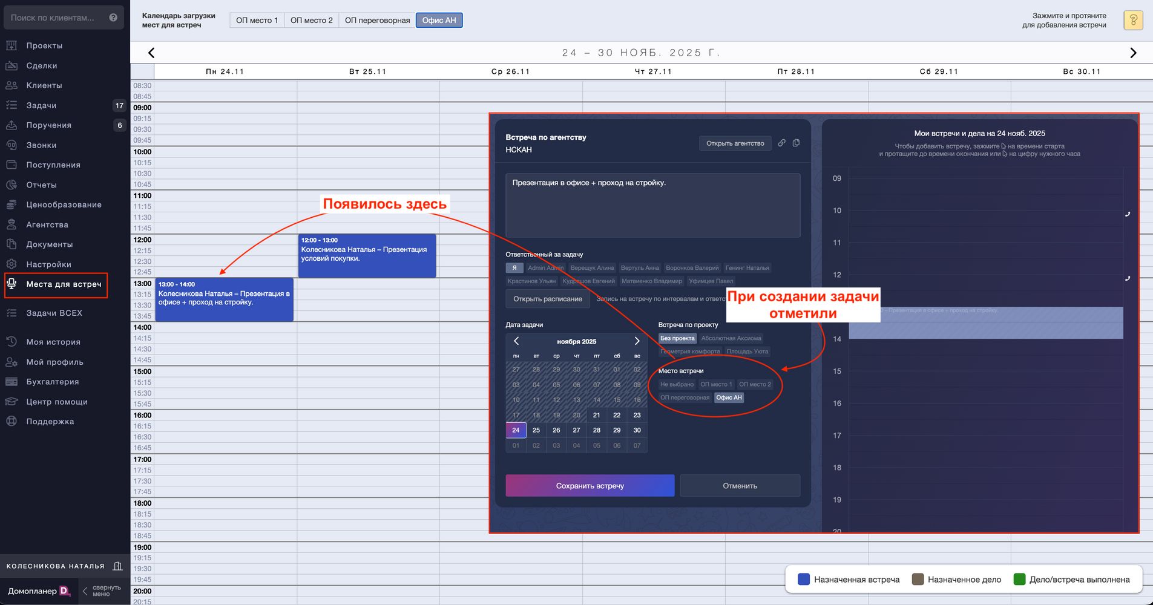Click the yellow help hint icon

(x=1133, y=20)
